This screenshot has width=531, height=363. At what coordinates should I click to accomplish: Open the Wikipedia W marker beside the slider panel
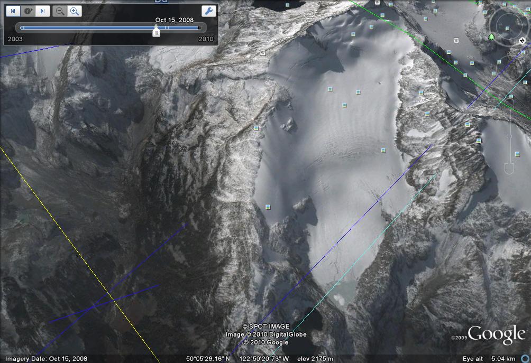[x=262, y=52]
